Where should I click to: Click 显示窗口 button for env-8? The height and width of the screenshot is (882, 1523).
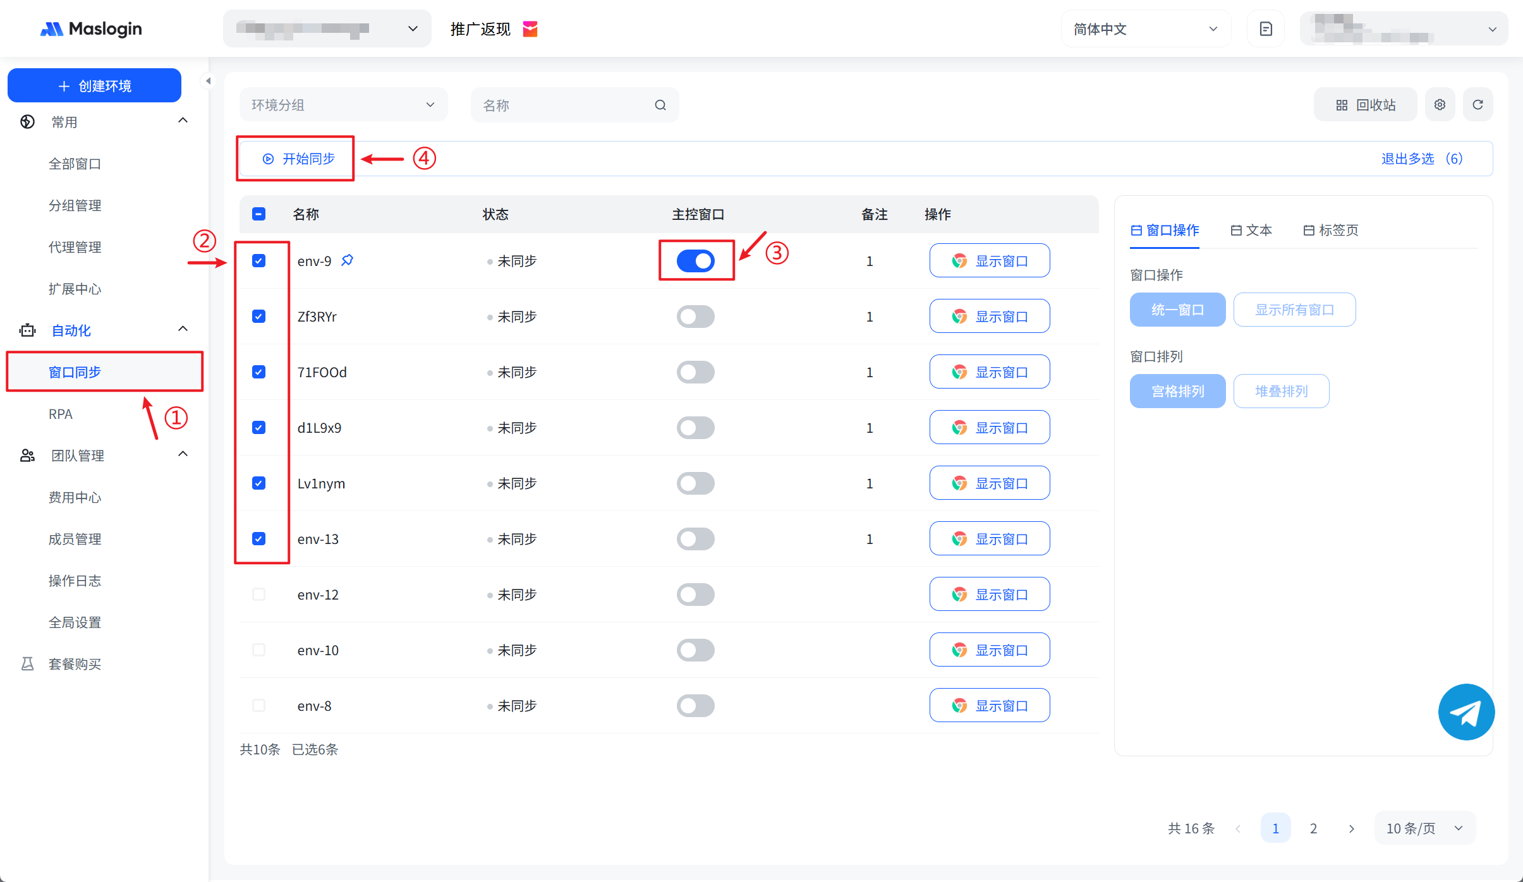click(989, 706)
